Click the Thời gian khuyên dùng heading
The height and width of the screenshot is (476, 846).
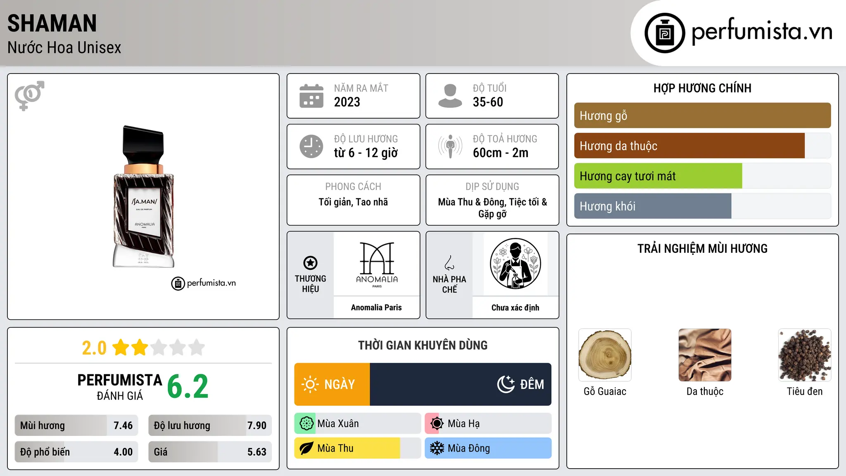[x=423, y=345]
